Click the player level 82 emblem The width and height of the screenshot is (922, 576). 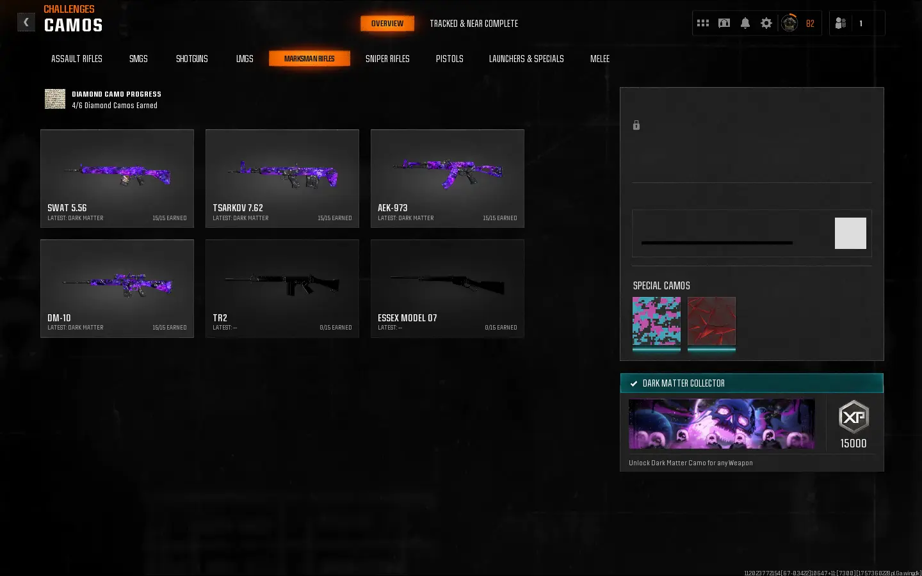click(789, 23)
